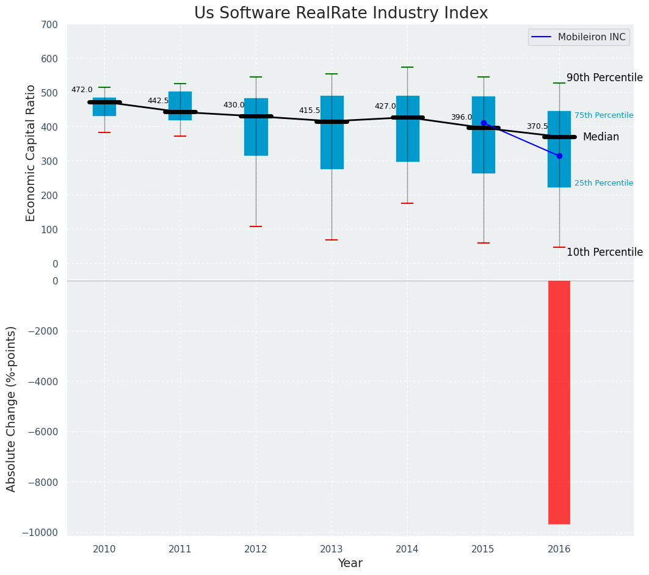Click the 472.0 median value label
The width and height of the screenshot is (649, 575).
[82, 90]
